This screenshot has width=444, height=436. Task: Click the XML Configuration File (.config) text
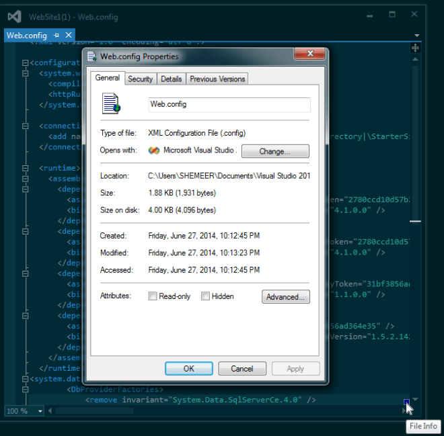coord(197,133)
